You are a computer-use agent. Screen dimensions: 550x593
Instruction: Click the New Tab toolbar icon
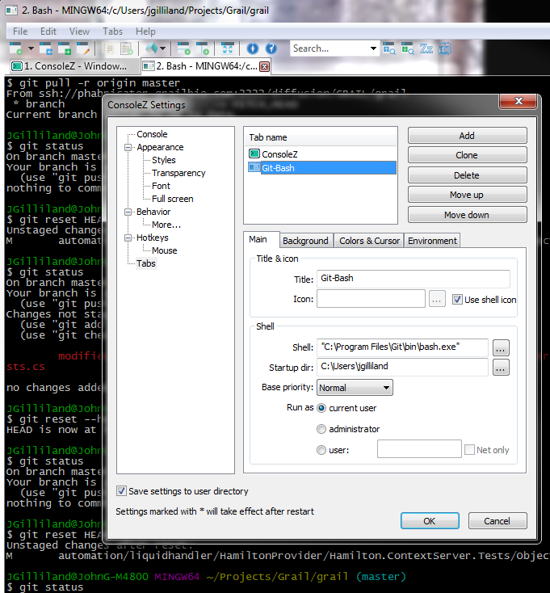[16, 48]
